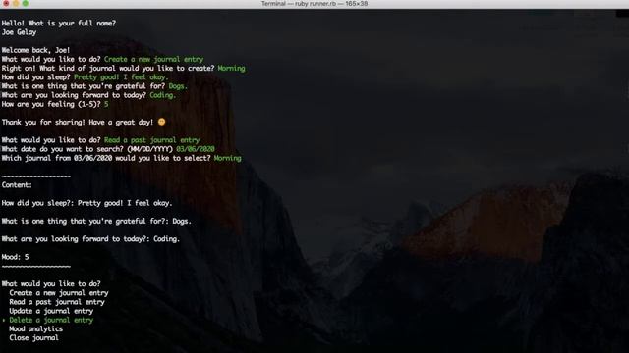The height and width of the screenshot is (353, 629).
Task: Click the green zoom window button
Action: [26, 3]
